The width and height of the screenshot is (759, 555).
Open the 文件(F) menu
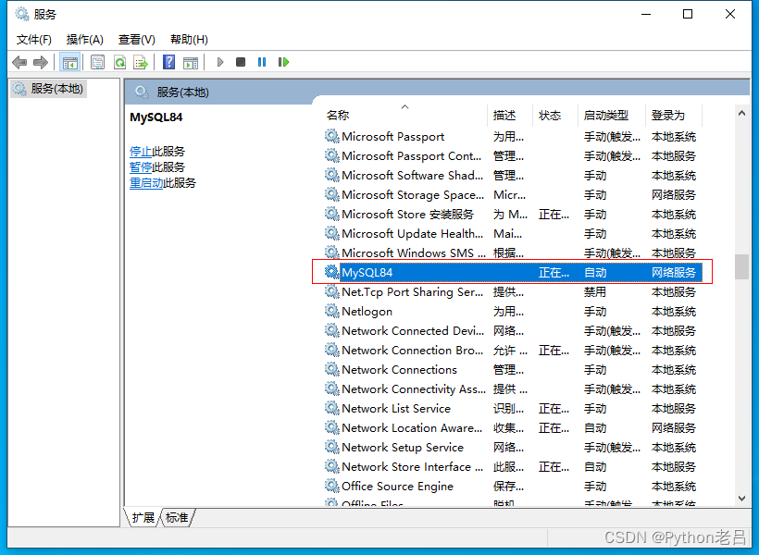(34, 40)
